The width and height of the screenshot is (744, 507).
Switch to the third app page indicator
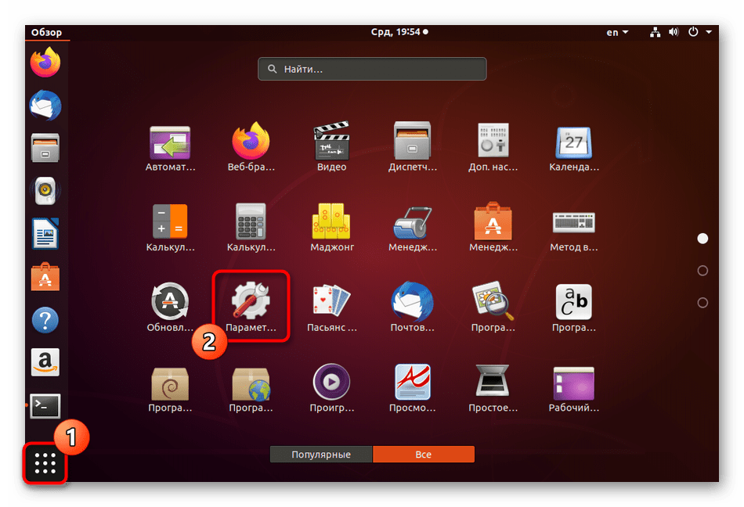click(x=702, y=303)
